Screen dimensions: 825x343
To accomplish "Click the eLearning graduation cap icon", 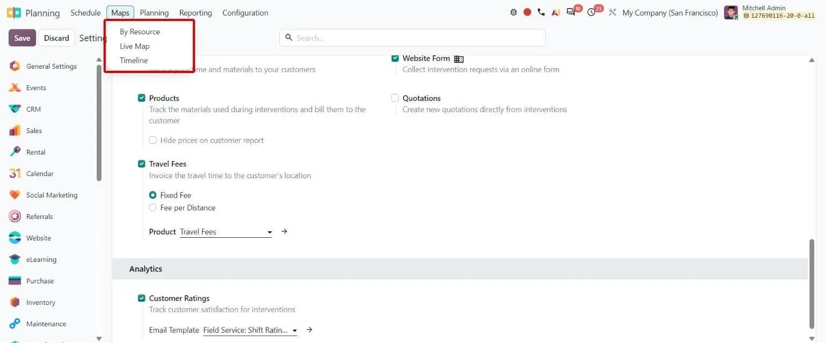I will [15, 260].
